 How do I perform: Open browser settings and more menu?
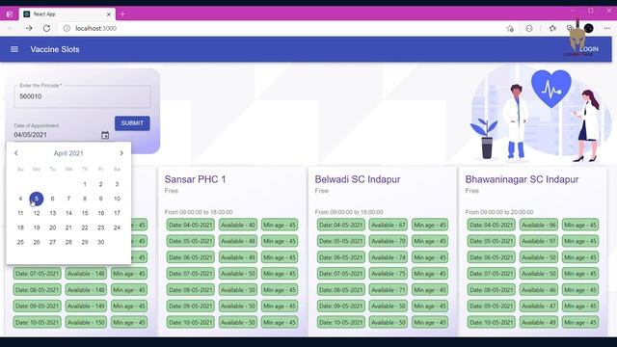[607, 28]
